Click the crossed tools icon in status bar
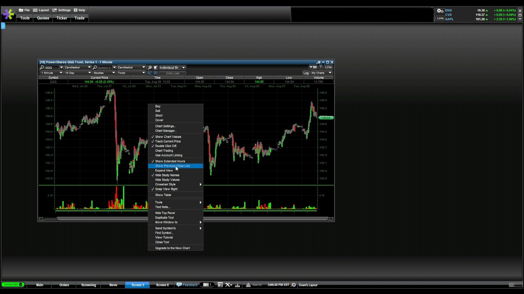 pyautogui.click(x=228, y=285)
